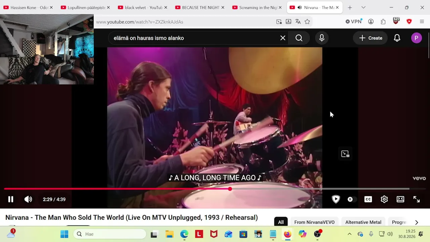Viewport: 430px width, 242px height.
Task: Open the browser hamburger menu
Action: point(422,22)
